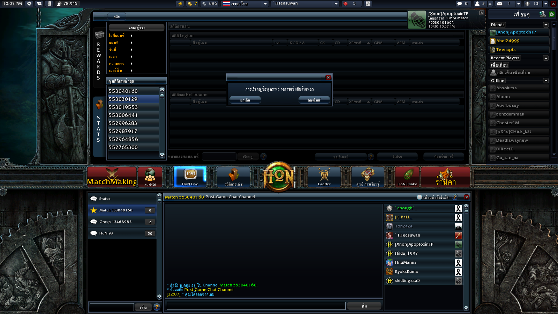Click the match list scroll down arrow
Viewport: 558px width, 314px height.
(x=162, y=155)
